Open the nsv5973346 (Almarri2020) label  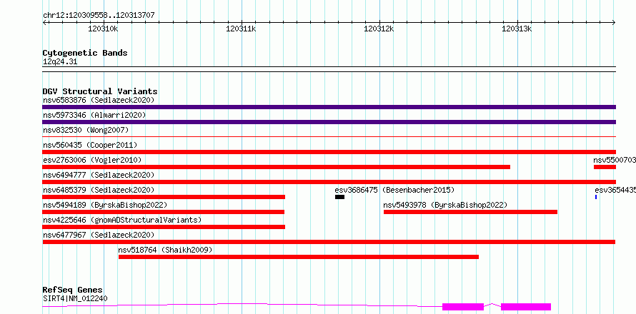(x=94, y=115)
